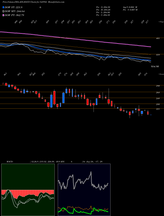Select the 'DOW ST: 221.8' legend text
The height and width of the screenshot is (216, 164).
coord(14,8)
